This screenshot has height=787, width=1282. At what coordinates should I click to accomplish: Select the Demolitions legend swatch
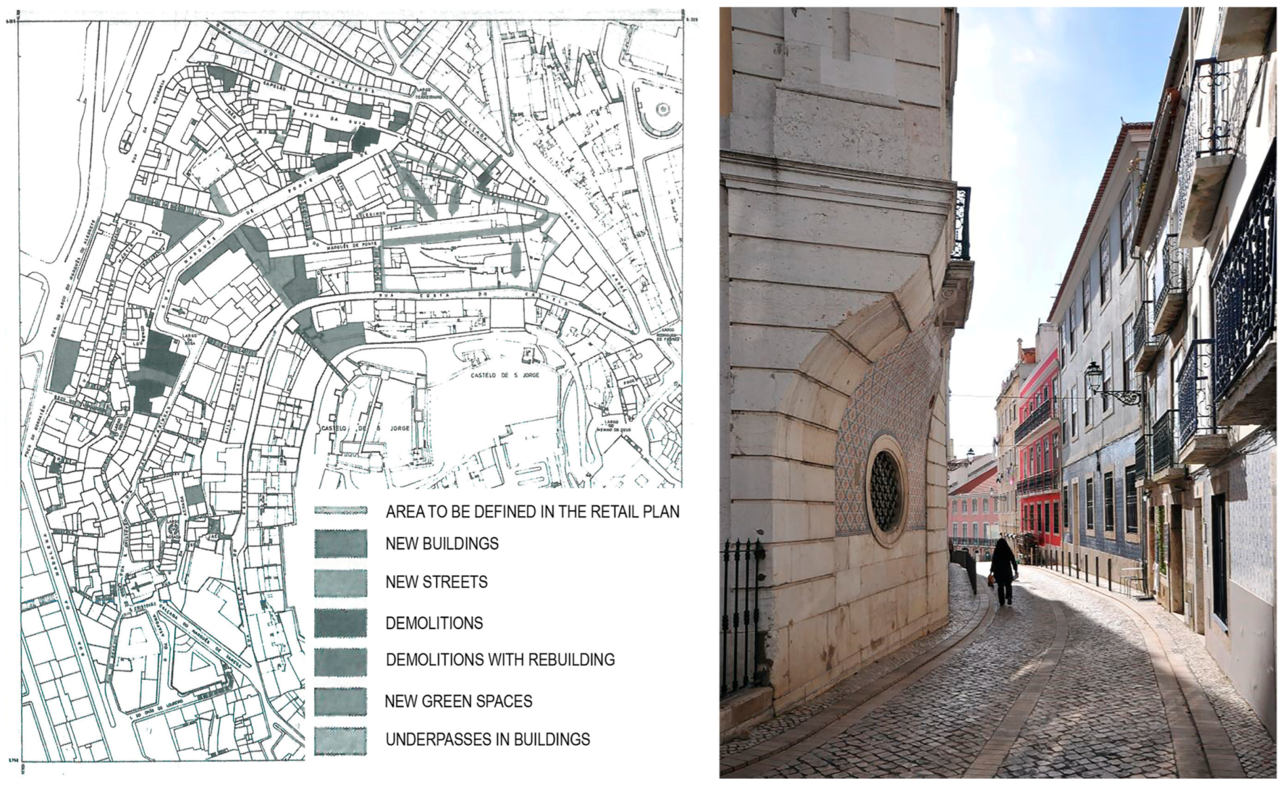tap(340, 623)
